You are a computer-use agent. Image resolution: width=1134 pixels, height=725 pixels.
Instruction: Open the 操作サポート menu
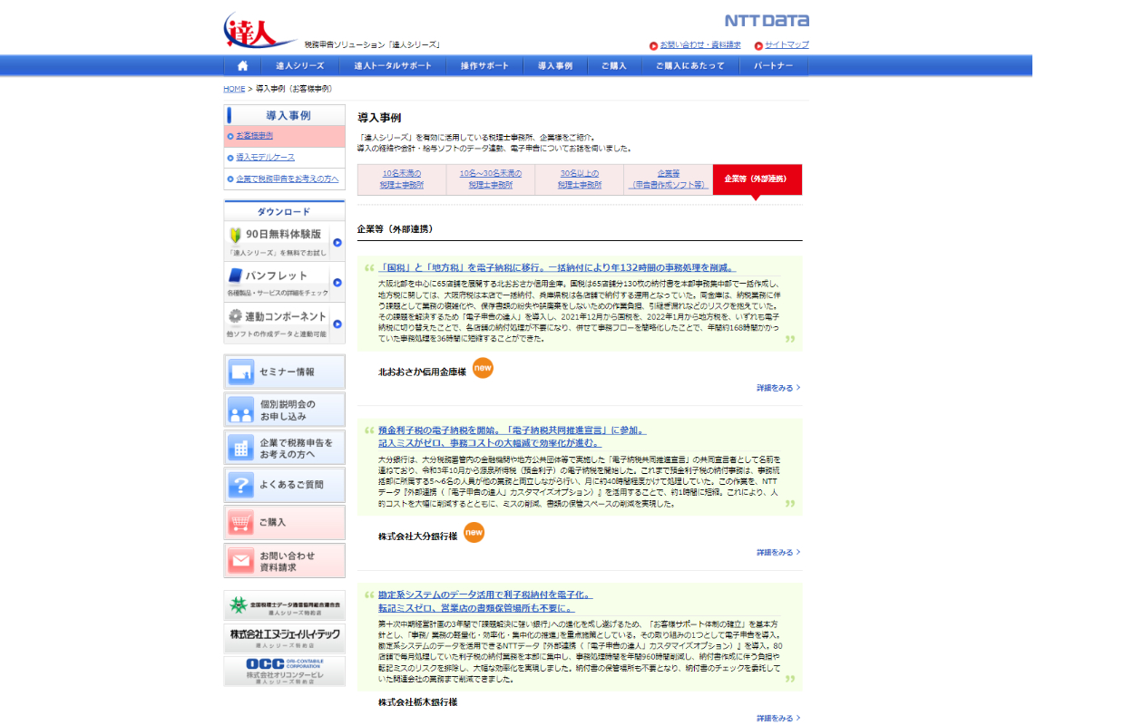484,66
